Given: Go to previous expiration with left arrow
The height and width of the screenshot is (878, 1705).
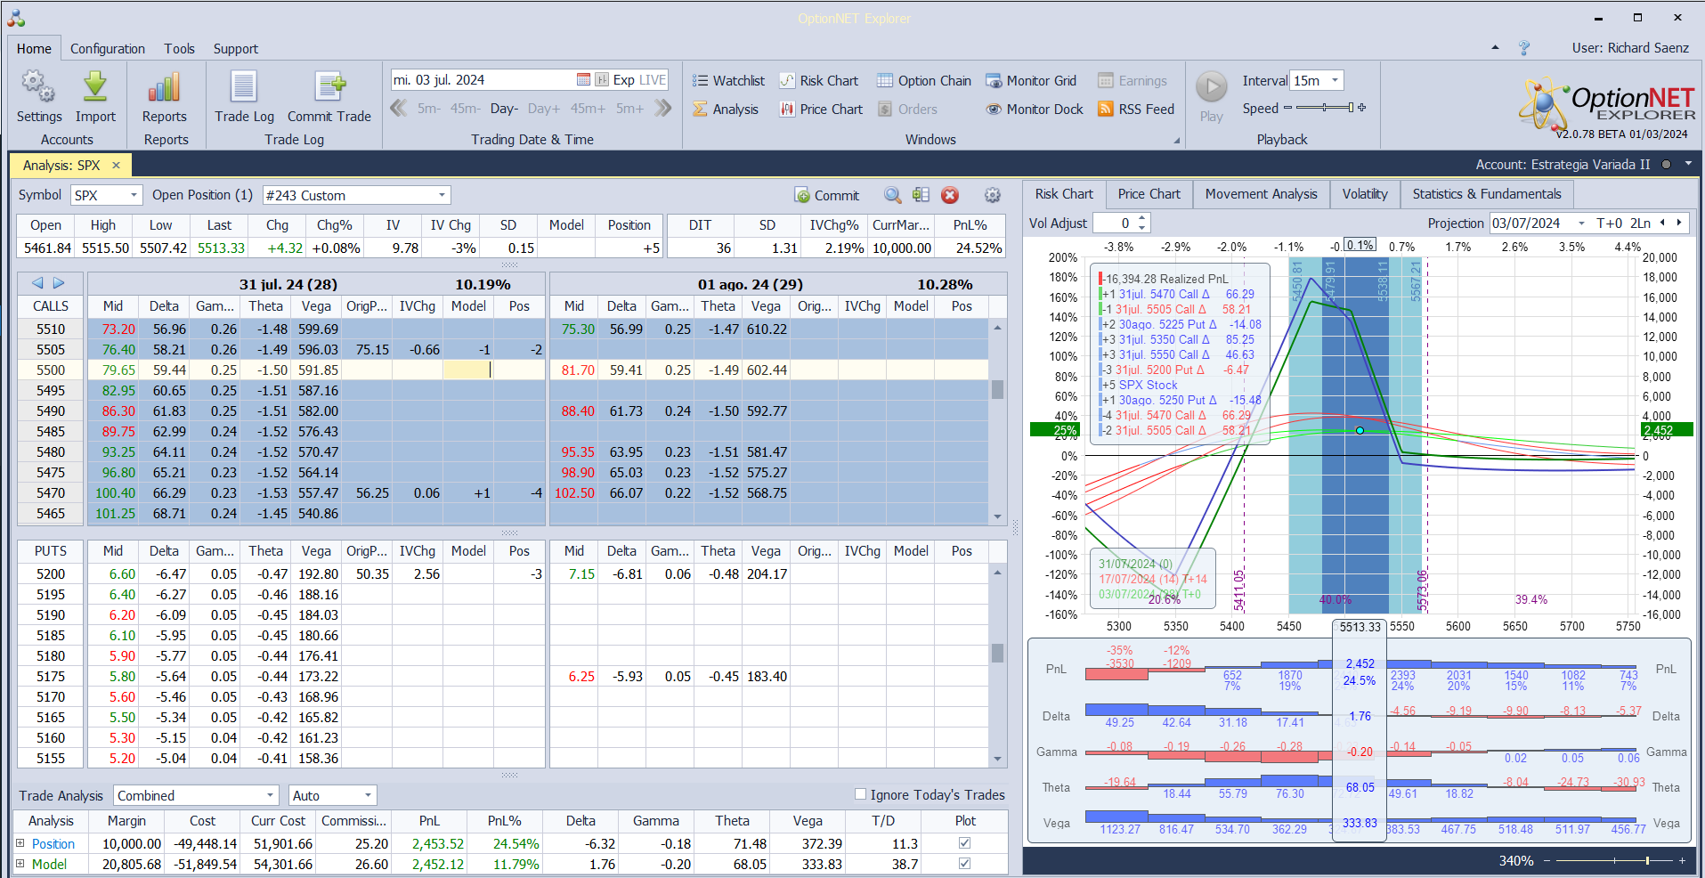Looking at the screenshot, I should 37,283.
